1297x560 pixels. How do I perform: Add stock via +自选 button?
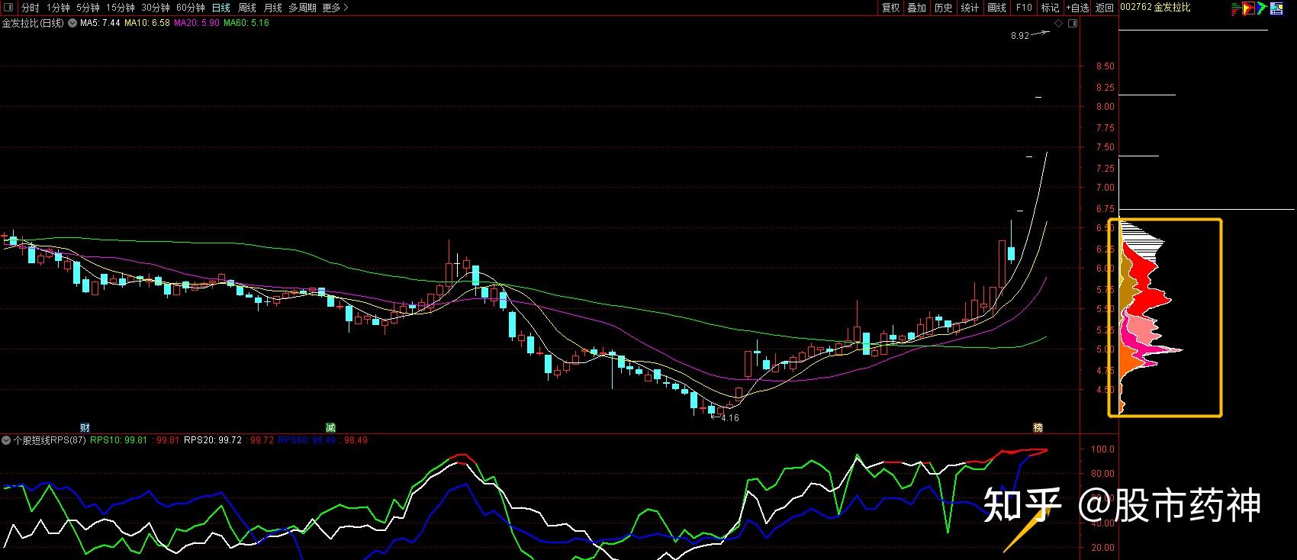pyautogui.click(x=1077, y=8)
